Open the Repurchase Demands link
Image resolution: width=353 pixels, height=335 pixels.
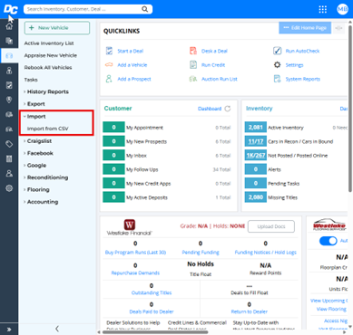tap(135, 273)
